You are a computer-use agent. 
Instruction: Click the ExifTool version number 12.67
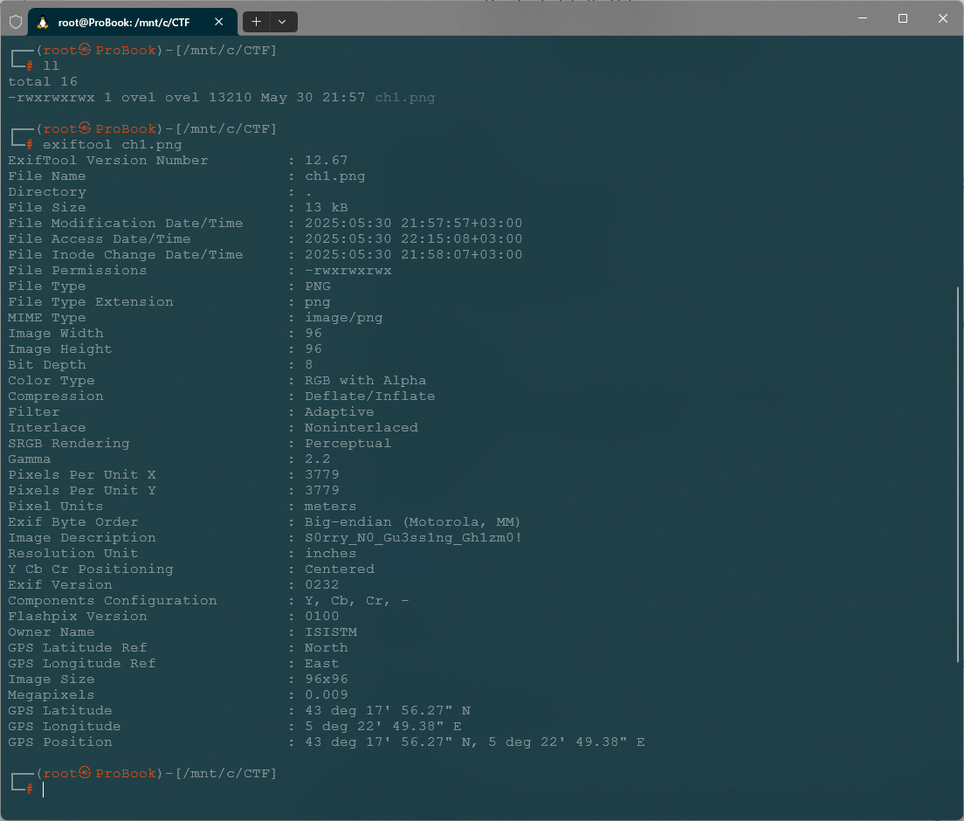327,160
